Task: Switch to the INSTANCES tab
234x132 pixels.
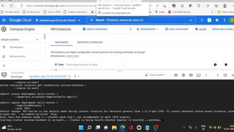Action: tap(61, 43)
